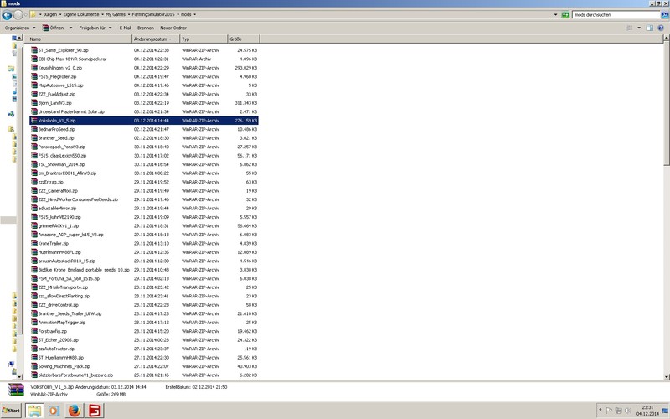Sort by the Änderungsdatum column header
The width and height of the screenshot is (670, 419).
[x=156, y=39]
